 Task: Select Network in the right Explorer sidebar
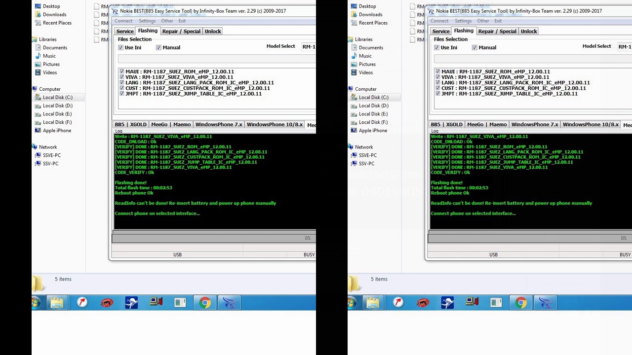point(364,147)
